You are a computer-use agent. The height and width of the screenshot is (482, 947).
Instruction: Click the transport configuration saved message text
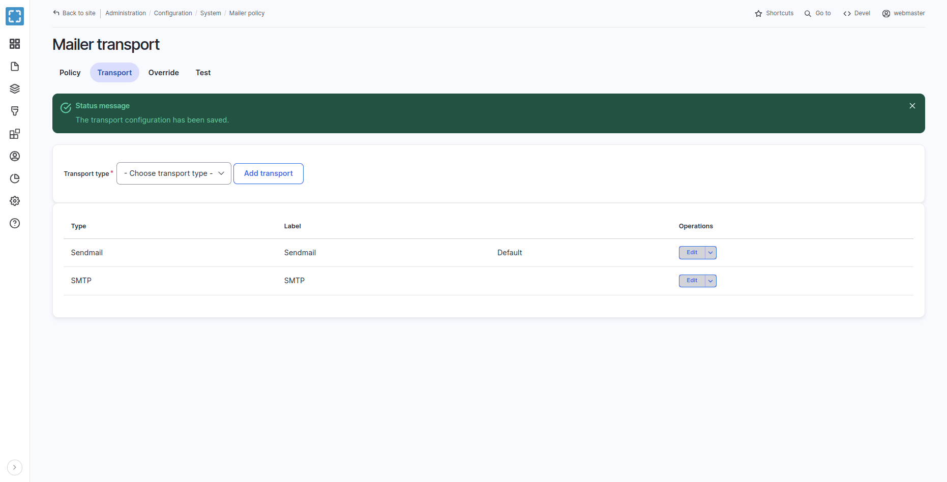[x=152, y=120]
